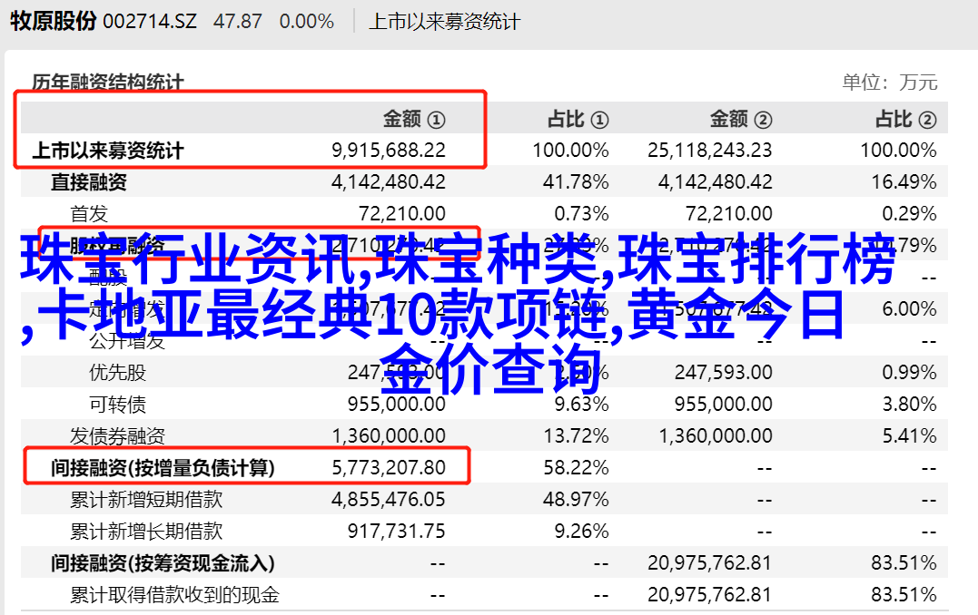Click the 金额 ② column header
The height and width of the screenshot is (615, 978).
(x=741, y=119)
